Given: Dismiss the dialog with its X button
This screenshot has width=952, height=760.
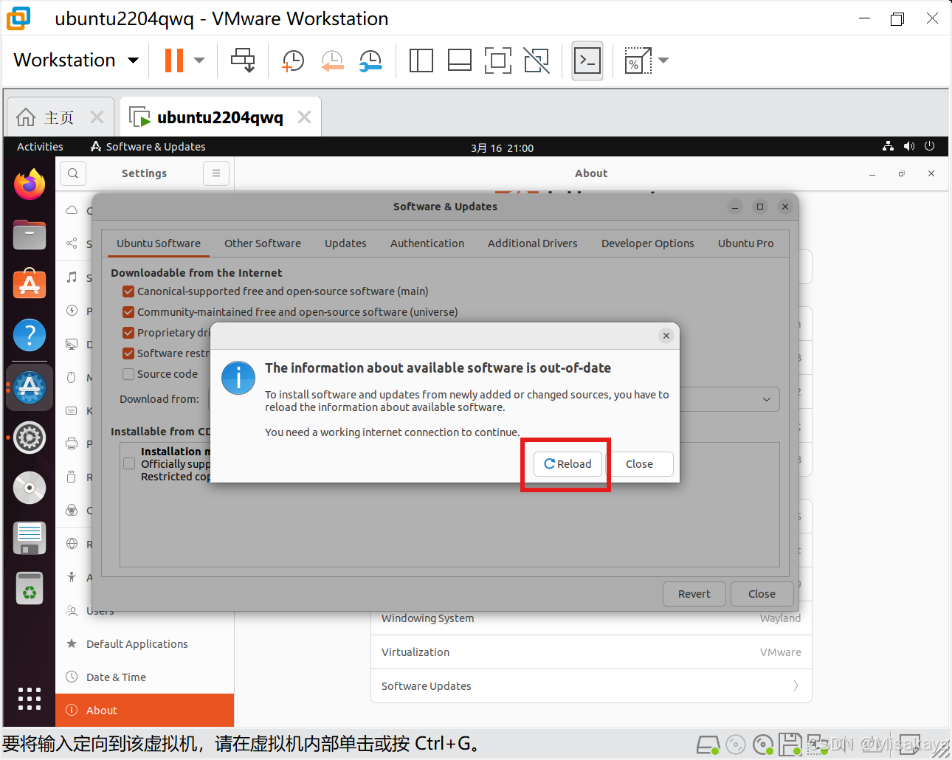Looking at the screenshot, I should [x=666, y=336].
